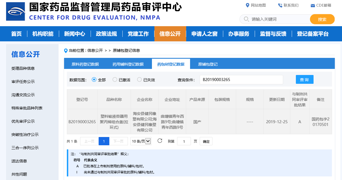Viewport: 342px width, 180px height.
Task: Select the 已失效 radio button
Action: coord(140,80)
